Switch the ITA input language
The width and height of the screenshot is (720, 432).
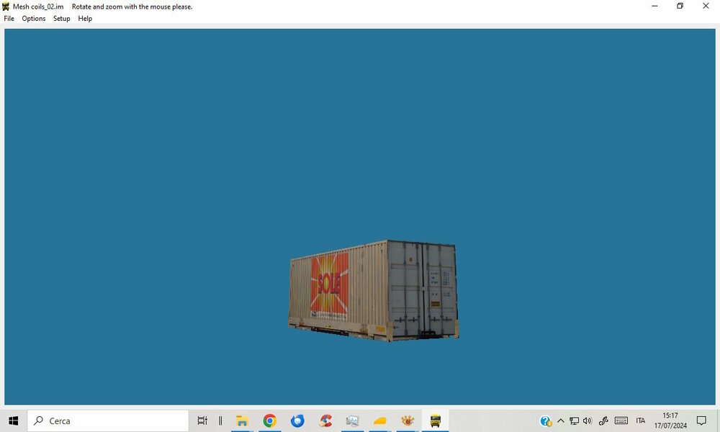(x=641, y=420)
